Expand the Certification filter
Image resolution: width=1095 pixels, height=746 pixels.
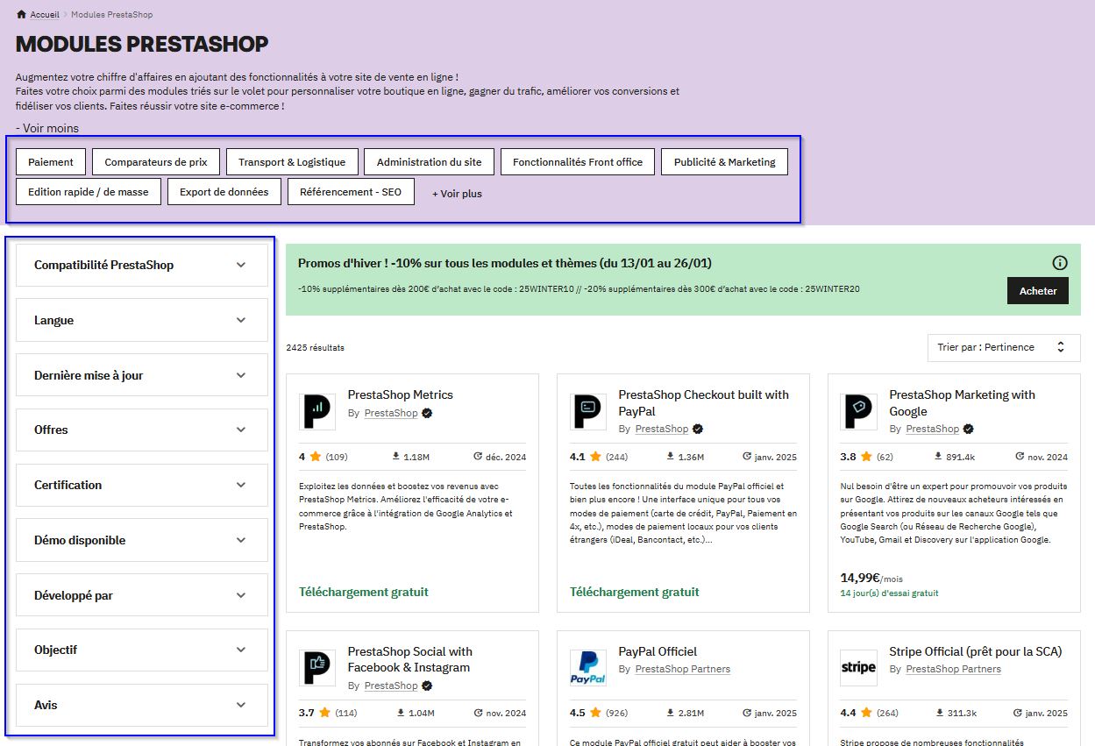[141, 485]
